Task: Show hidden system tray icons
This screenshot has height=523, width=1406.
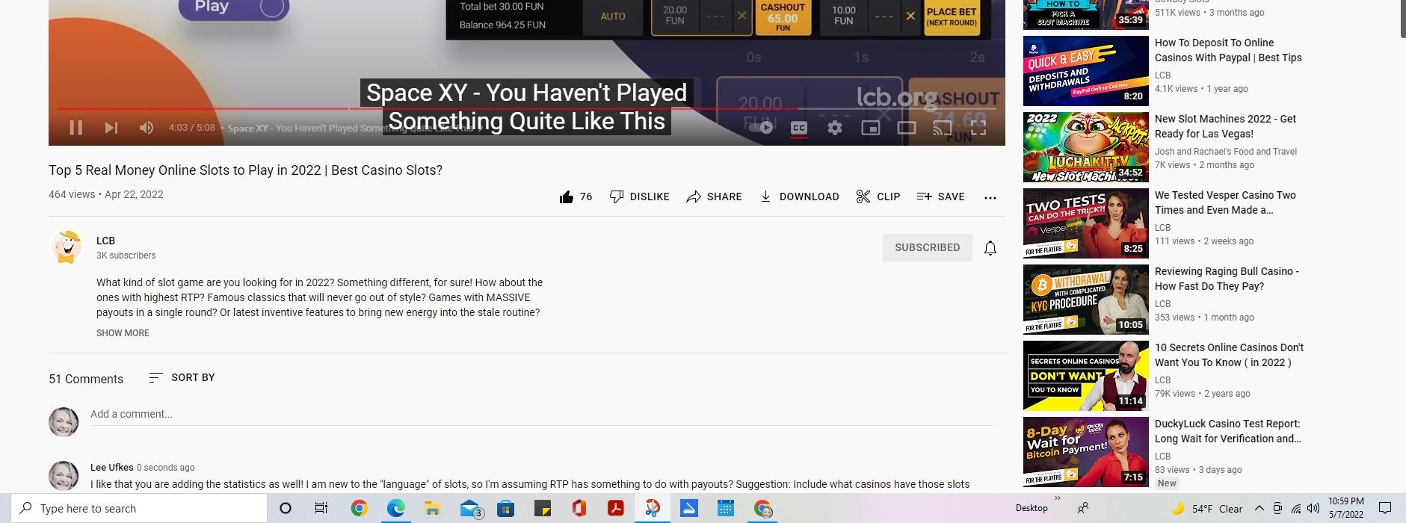Action: (1259, 508)
